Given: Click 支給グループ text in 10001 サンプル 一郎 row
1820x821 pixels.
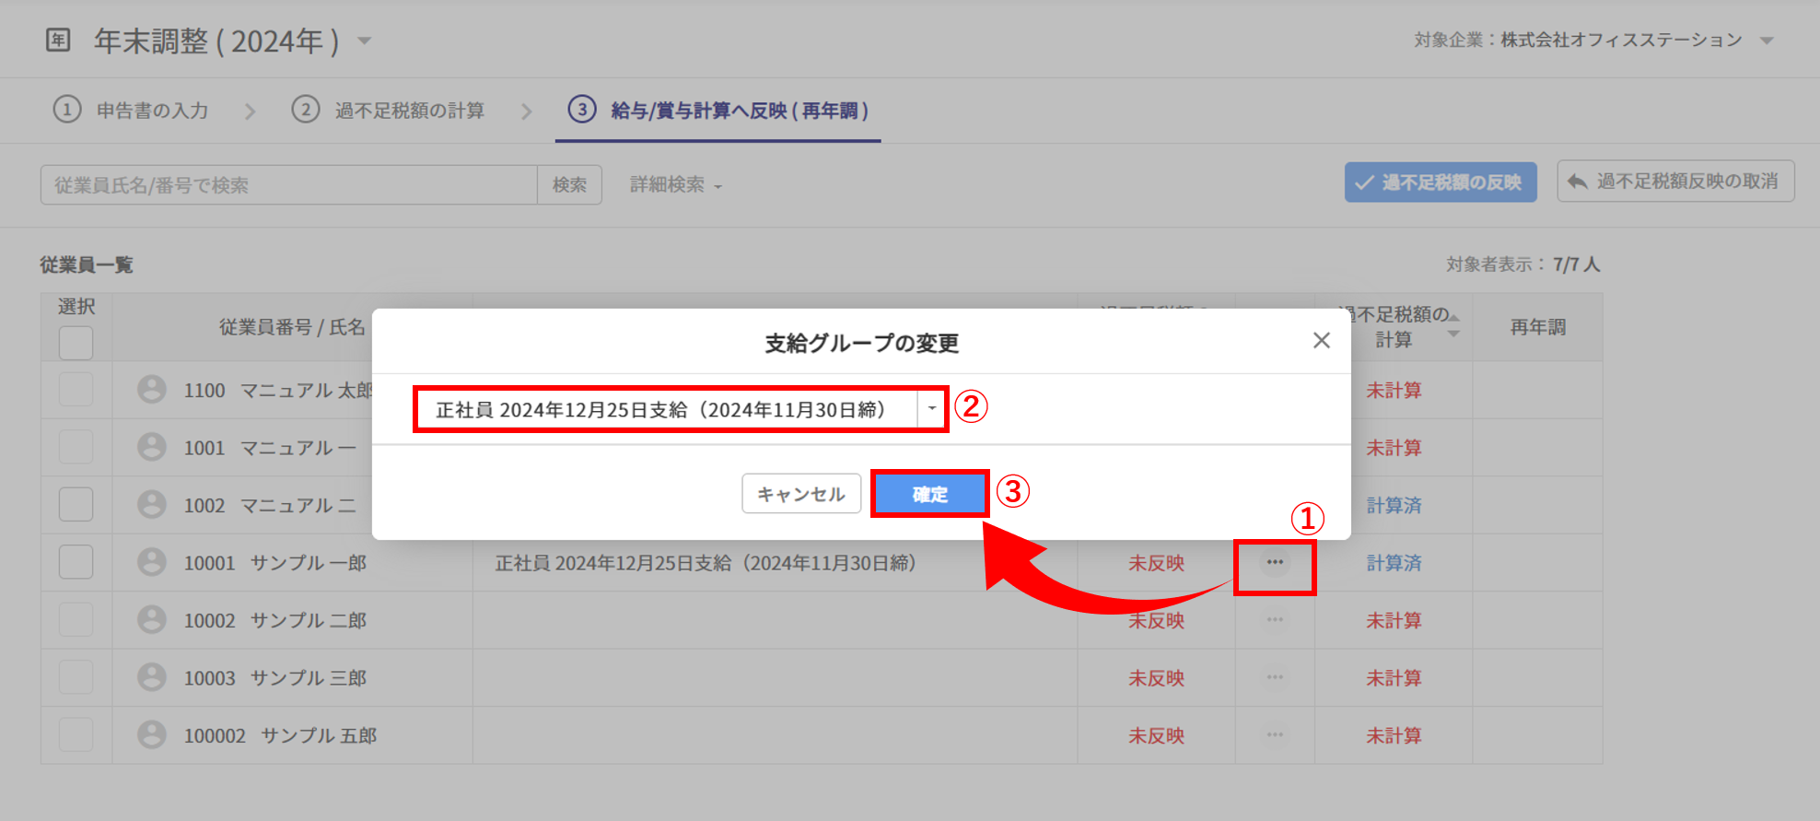Looking at the screenshot, I should [x=706, y=563].
